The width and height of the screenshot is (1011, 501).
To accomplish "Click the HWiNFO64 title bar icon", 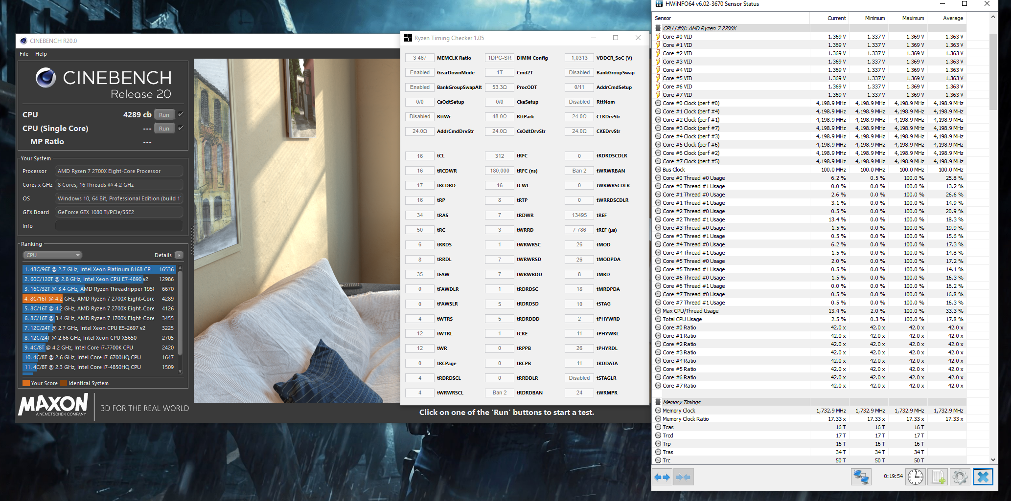I will [659, 4].
